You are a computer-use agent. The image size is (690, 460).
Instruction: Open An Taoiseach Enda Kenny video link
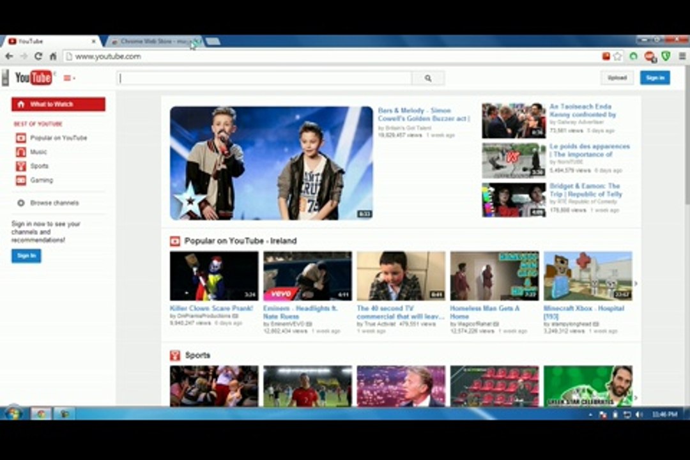[x=583, y=111]
